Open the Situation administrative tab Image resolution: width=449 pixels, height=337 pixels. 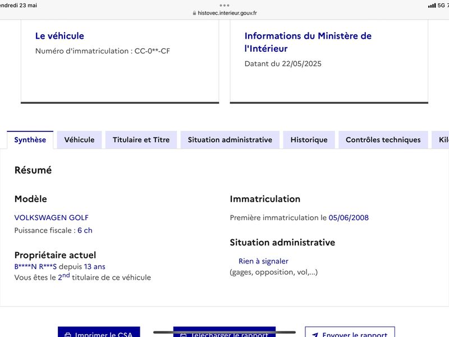230,140
